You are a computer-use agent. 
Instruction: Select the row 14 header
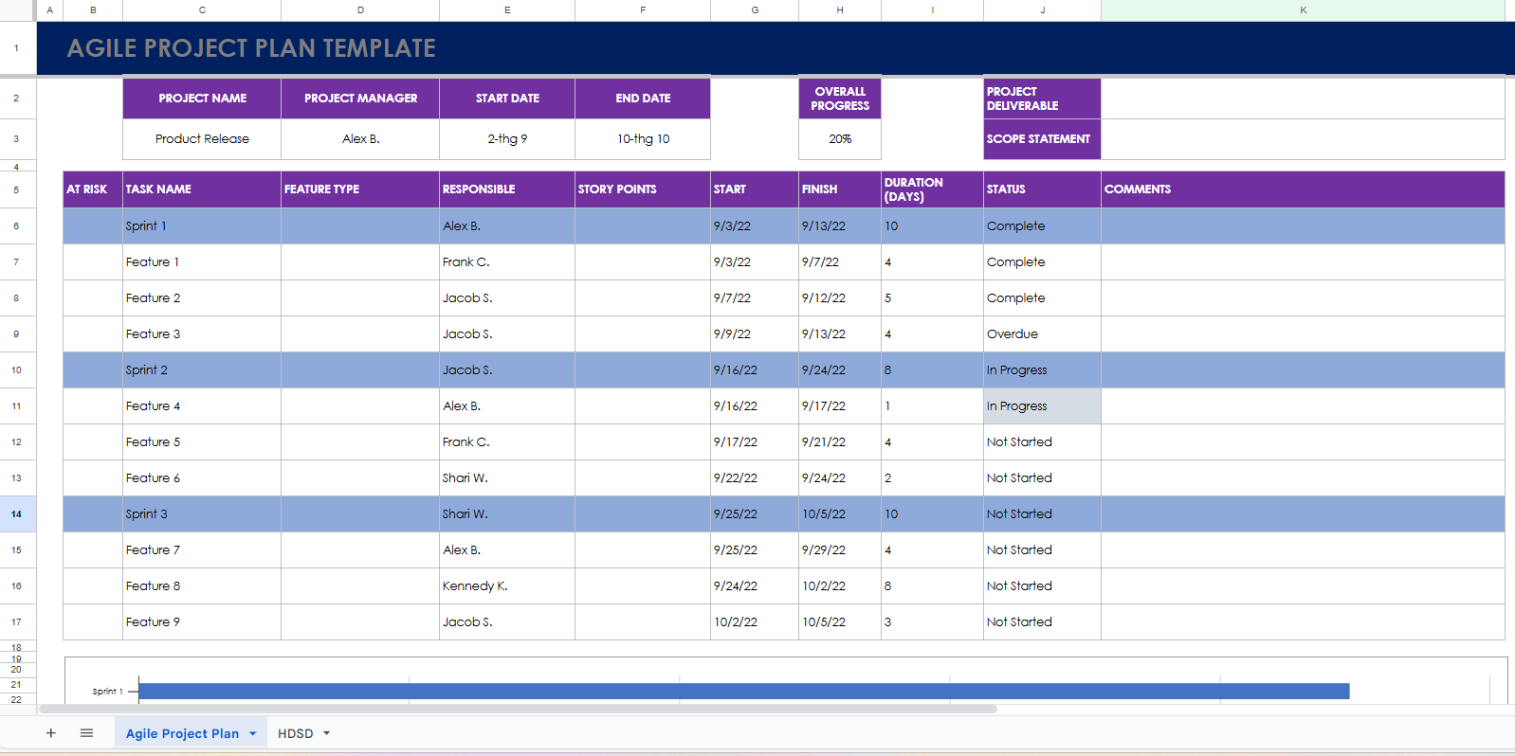(x=17, y=514)
